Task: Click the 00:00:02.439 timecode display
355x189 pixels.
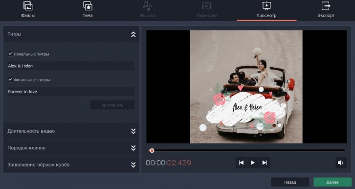Action: (x=169, y=163)
